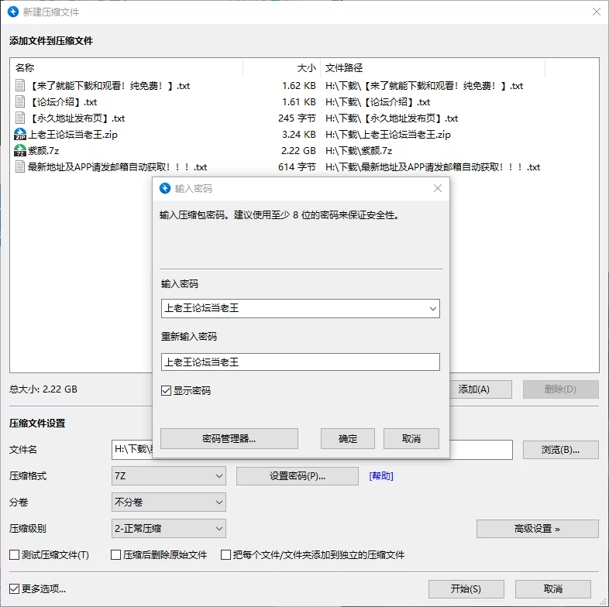Close the 新建压缩文件 window
Viewport: 609px width, 607px height.
click(x=596, y=12)
